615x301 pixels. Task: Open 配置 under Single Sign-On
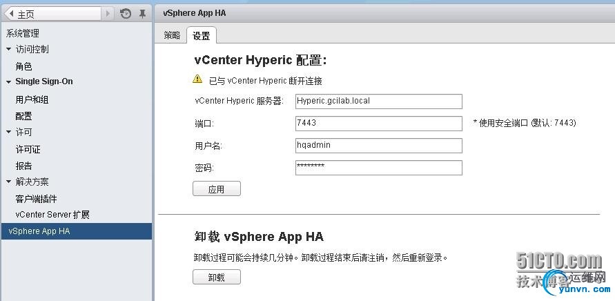pos(23,116)
